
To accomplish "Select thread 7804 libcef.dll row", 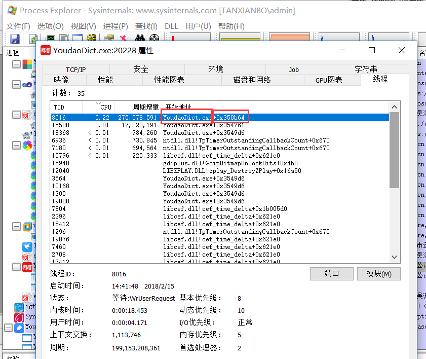I will coord(219,209).
